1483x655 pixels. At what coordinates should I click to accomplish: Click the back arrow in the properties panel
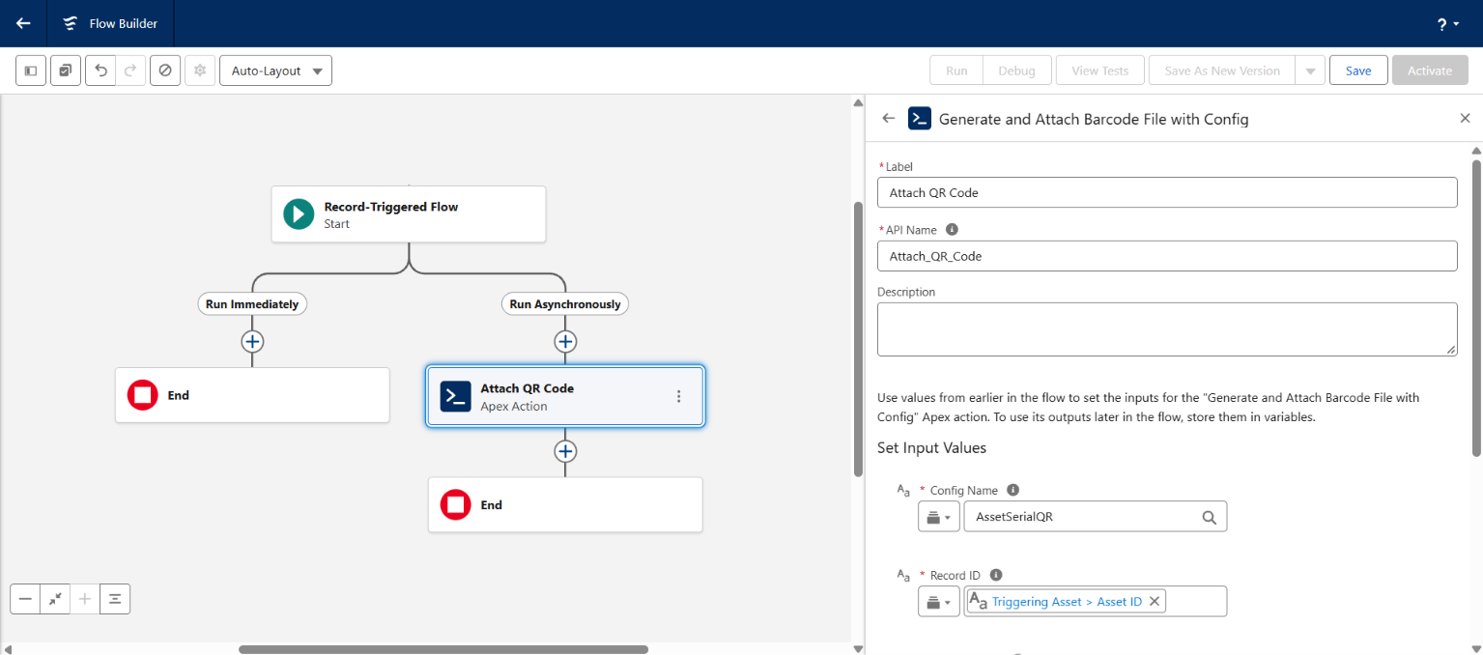889,119
